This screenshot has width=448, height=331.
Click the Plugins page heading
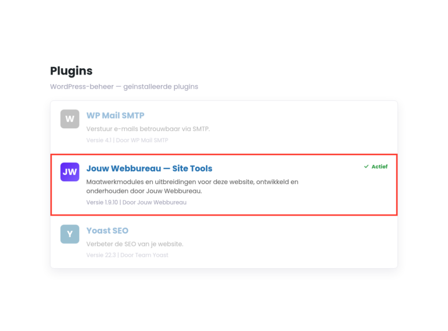pos(71,71)
